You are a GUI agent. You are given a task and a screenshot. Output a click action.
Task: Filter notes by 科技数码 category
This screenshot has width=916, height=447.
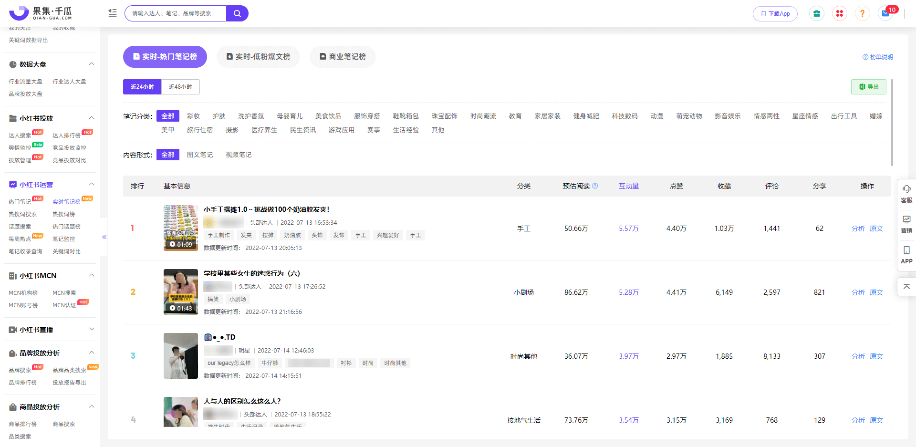coord(625,116)
